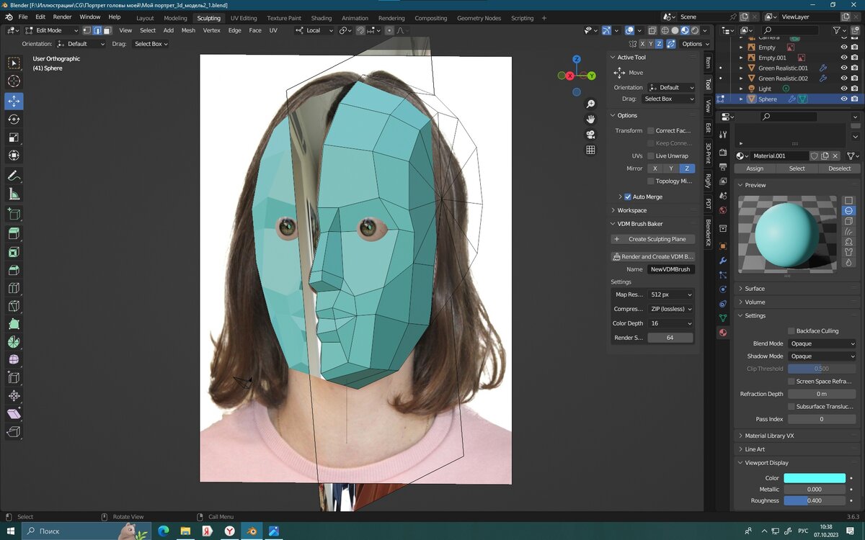Choose the Smooth vertices tool
865x540 pixels.
tap(14, 359)
